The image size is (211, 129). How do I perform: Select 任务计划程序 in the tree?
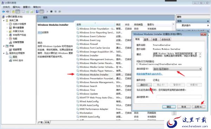pos(19,24)
